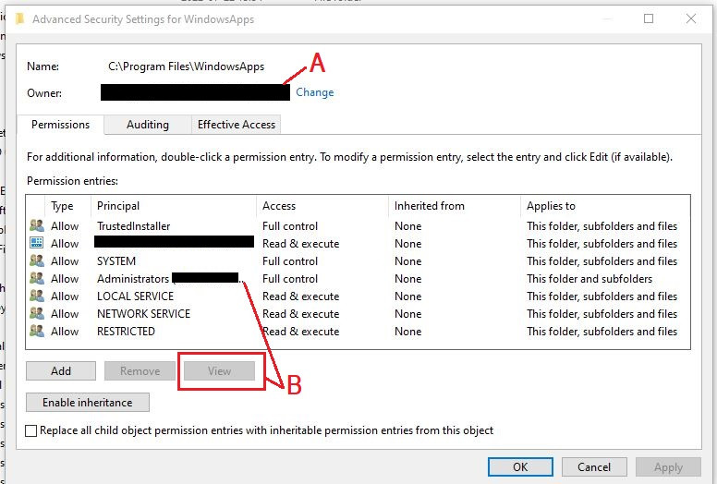
Task: Click Allow in the RESTRICTED row
Action: point(65,332)
